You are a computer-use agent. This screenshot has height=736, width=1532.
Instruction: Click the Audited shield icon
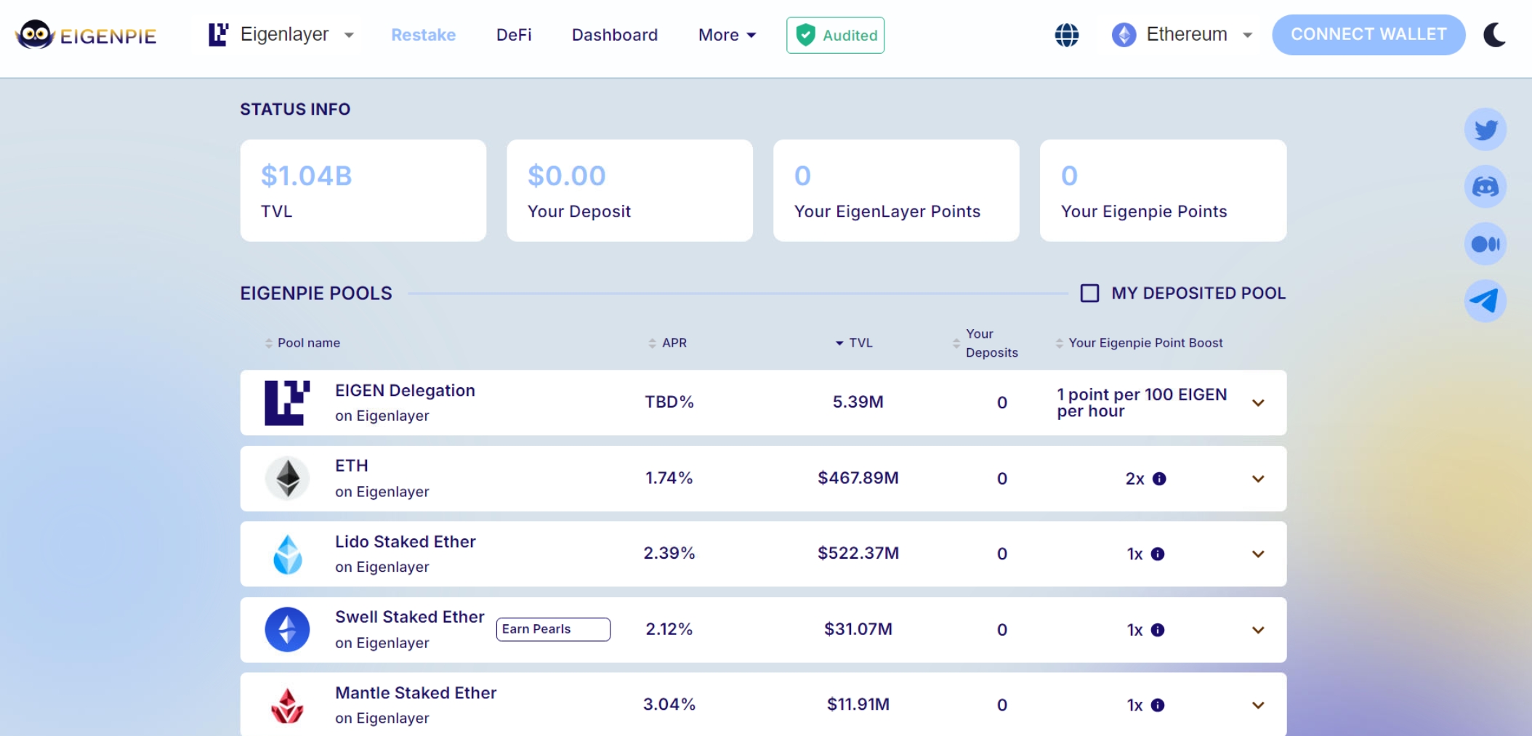pyautogui.click(x=805, y=35)
